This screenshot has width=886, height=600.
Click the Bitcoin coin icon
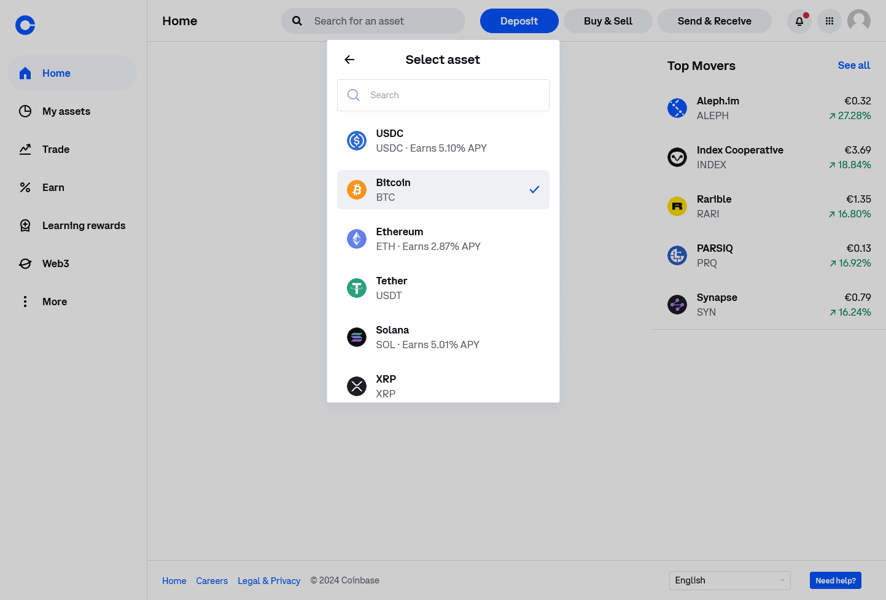tap(357, 190)
